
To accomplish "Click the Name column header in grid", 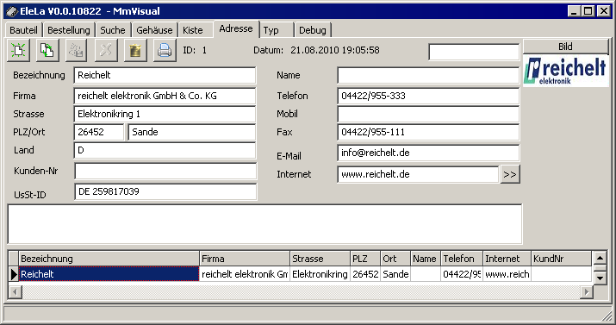I will 426,259.
